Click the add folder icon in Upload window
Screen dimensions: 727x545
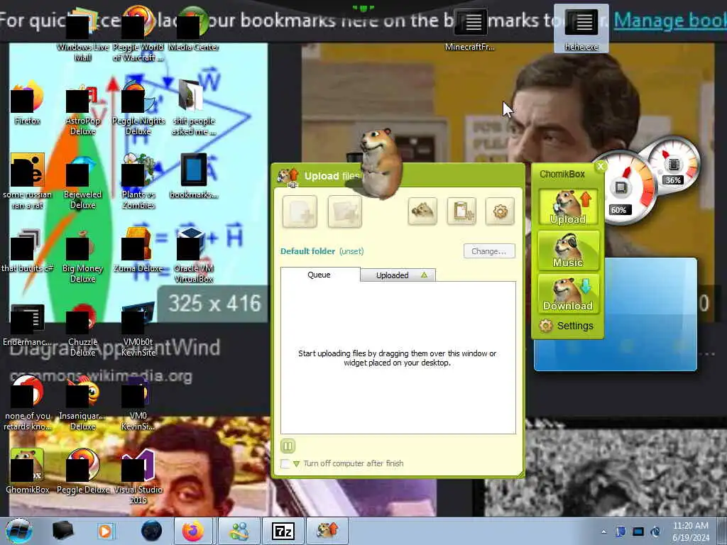pyautogui.click(x=344, y=211)
